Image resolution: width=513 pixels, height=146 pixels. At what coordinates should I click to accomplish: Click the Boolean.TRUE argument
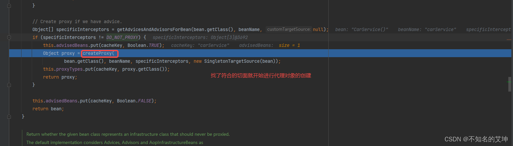click(x=149, y=45)
